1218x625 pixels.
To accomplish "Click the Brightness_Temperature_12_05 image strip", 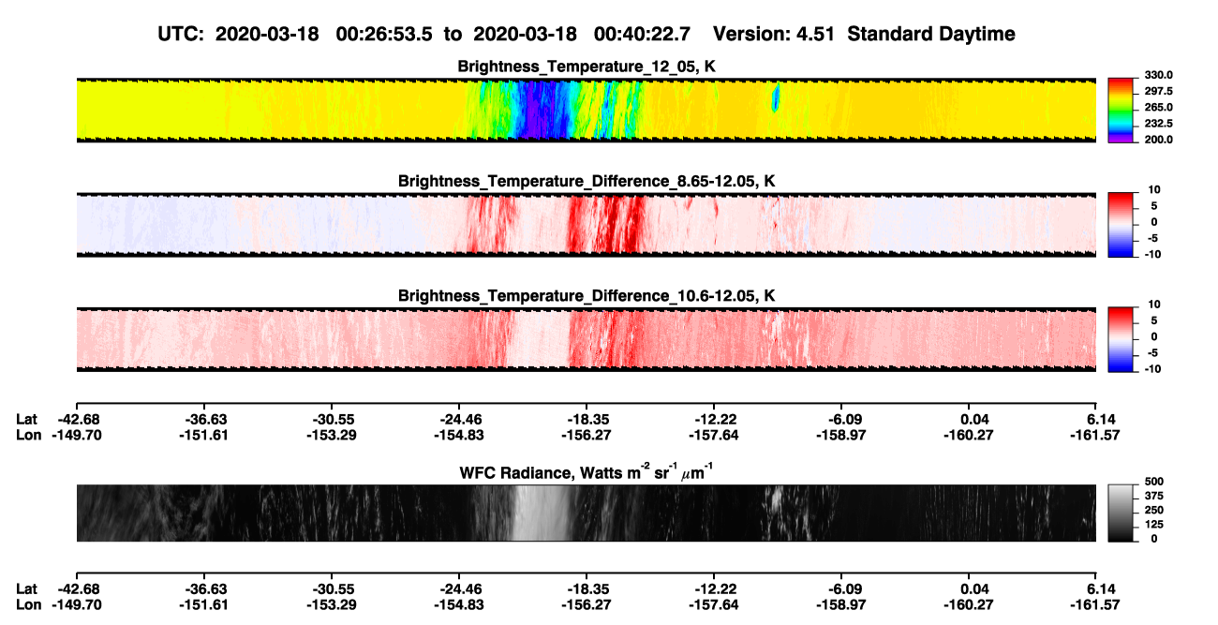I will tap(586, 111).
